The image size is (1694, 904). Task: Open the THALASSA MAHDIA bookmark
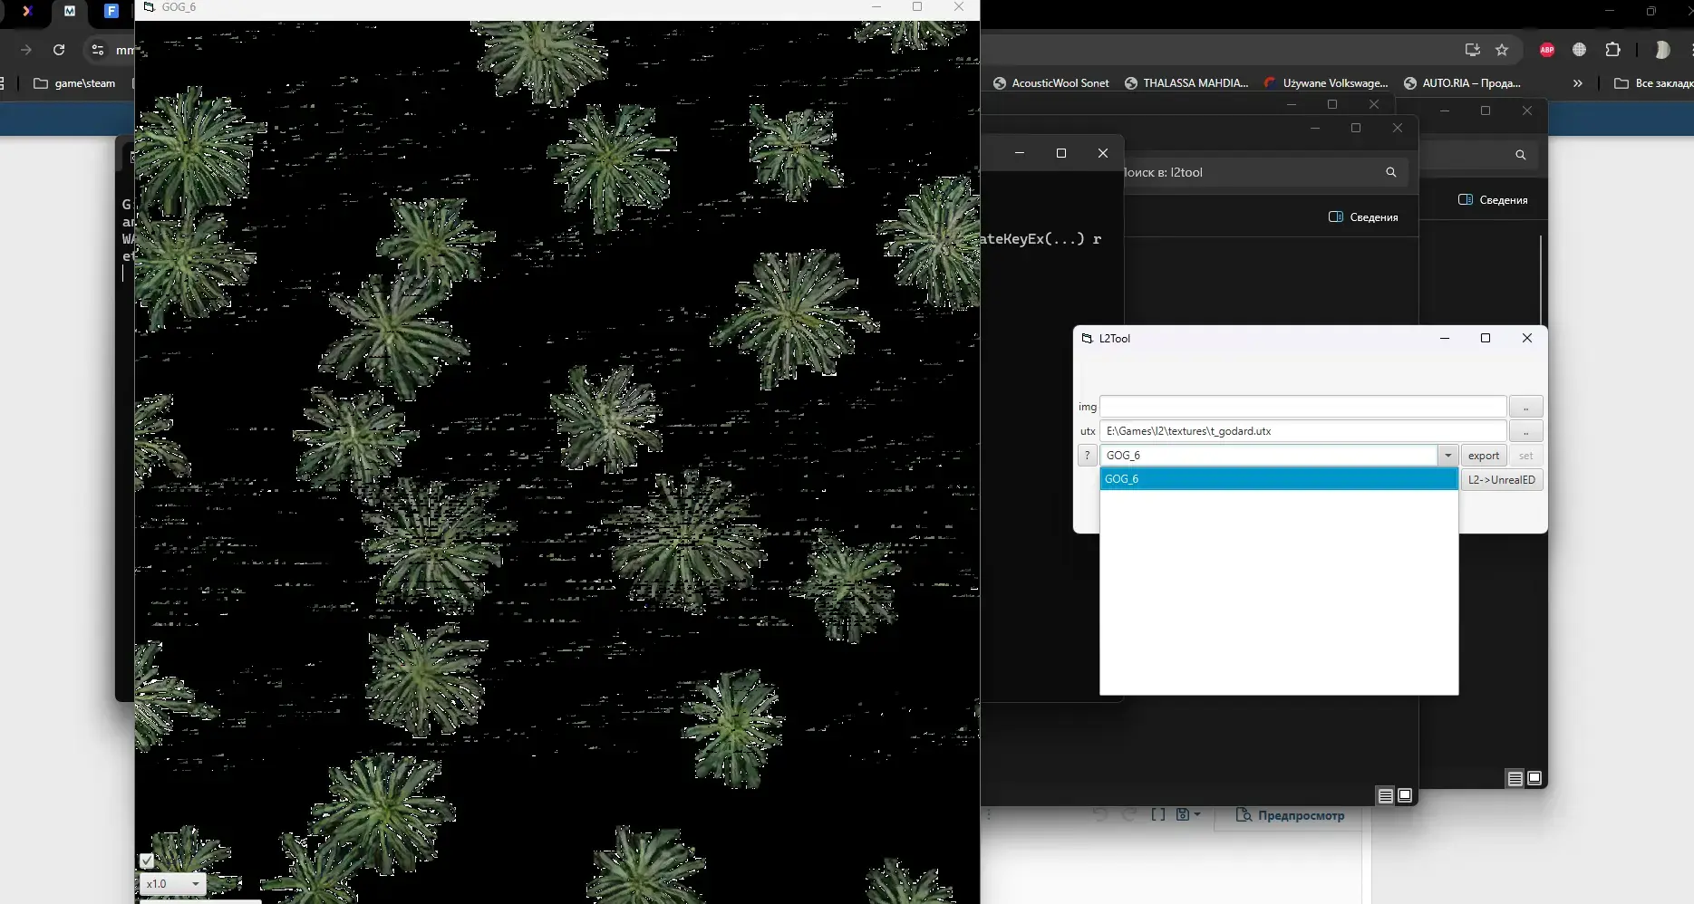[x=1186, y=83]
